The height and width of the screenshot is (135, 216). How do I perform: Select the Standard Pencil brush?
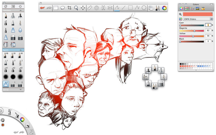pyautogui.click(x=6, y=16)
